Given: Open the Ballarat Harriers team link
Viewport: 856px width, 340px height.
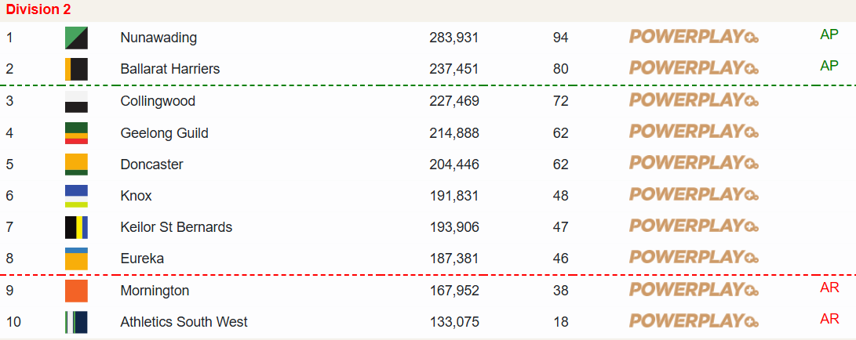Looking at the screenshot, I should tap(170, 69).
